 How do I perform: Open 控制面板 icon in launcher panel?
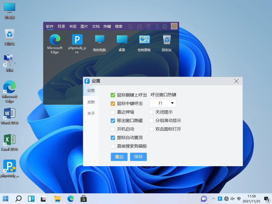144,43
